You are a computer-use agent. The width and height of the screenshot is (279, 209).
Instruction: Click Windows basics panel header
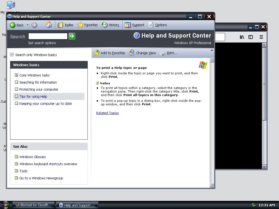(49, 65)
